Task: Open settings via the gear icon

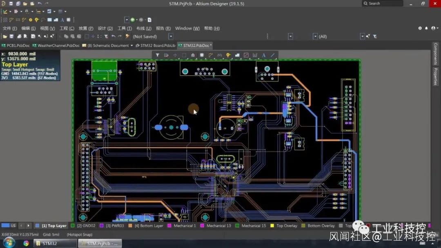Action: click(420, 28)
